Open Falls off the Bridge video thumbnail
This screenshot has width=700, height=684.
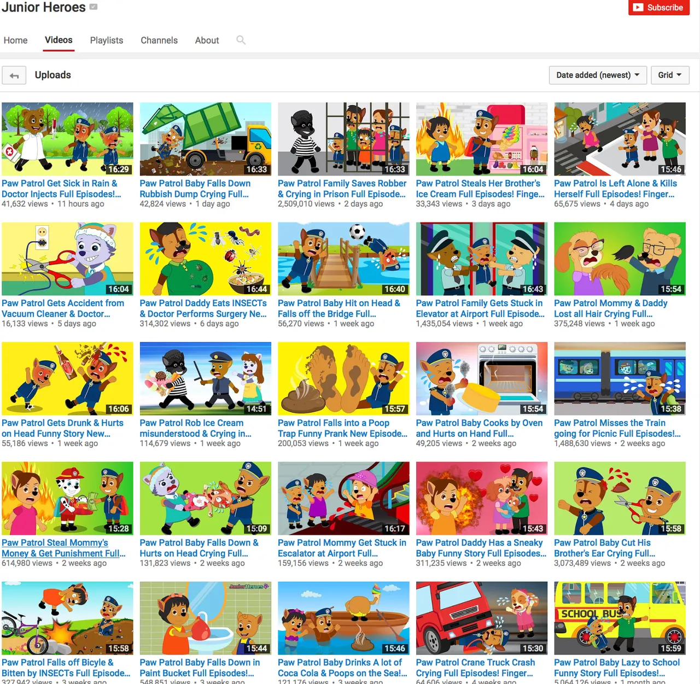point(343,259)
